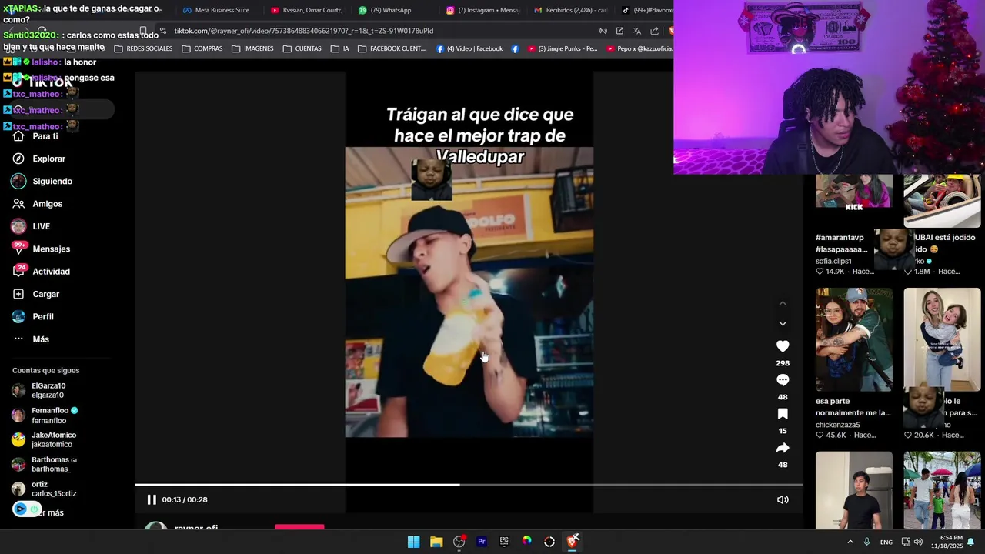This screenshot has width=985, height=554.
Task: Open Fernanfloo followed account
Action: click(45, 415)
